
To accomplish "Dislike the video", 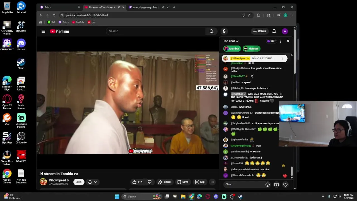I will click(149, 182).
